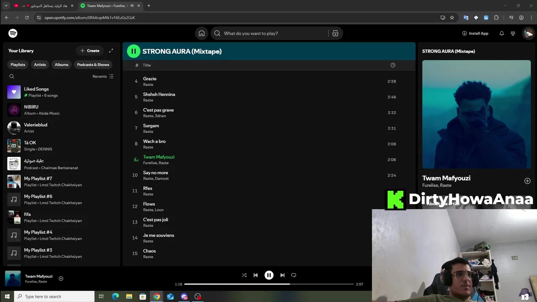
Task: Reload the browser page
Action: (27, 18)
